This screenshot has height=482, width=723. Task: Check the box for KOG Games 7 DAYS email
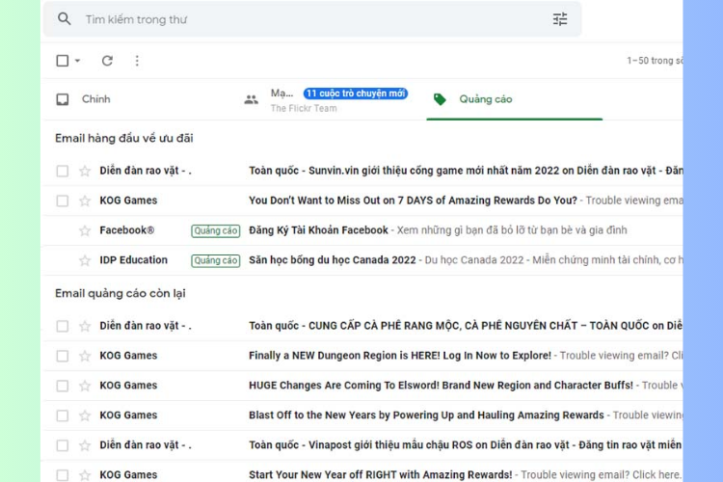coord(62,201)
